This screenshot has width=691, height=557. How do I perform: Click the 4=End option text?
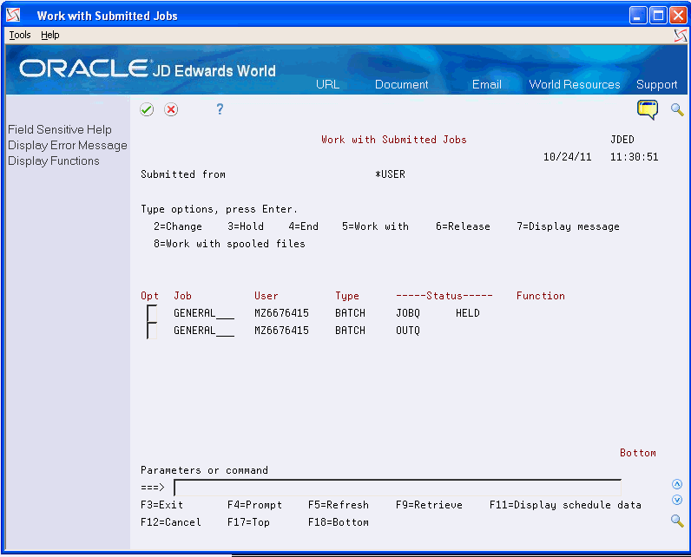point(303,226)
